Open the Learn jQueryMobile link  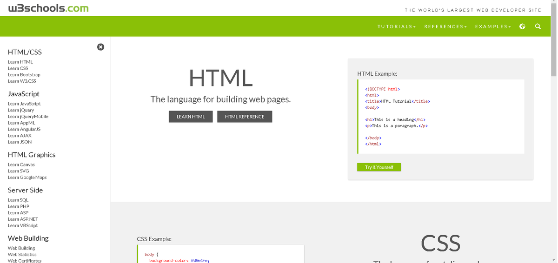[28, 117]
